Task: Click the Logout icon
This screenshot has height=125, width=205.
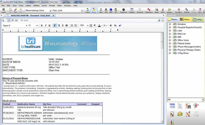Action: pyautogui.click(x=4, y=10)
